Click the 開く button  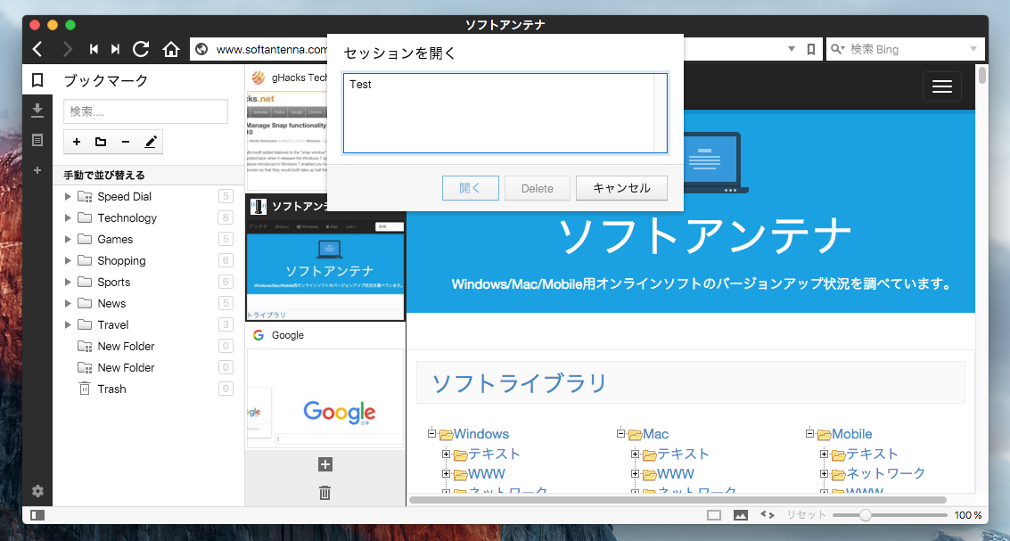pyautogui.click(x=470, y=188)
